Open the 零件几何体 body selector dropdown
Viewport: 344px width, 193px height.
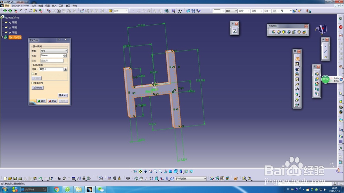click(191, 179)
